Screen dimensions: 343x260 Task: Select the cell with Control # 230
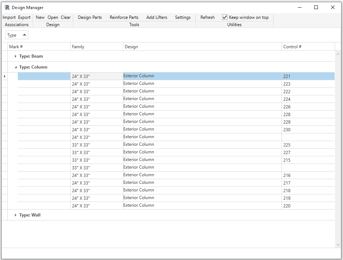pos(308,130)
